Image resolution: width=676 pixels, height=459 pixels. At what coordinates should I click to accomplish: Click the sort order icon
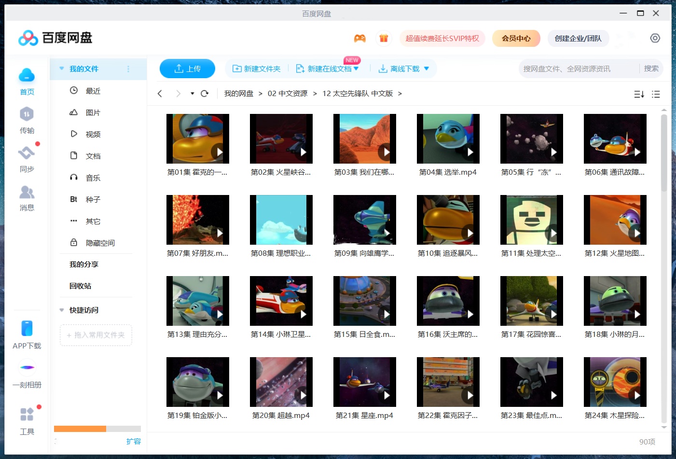(639, 94)
